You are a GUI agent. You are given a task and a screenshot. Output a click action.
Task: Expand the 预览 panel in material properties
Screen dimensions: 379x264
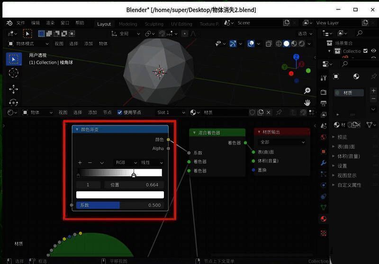(x=342, y=137)
